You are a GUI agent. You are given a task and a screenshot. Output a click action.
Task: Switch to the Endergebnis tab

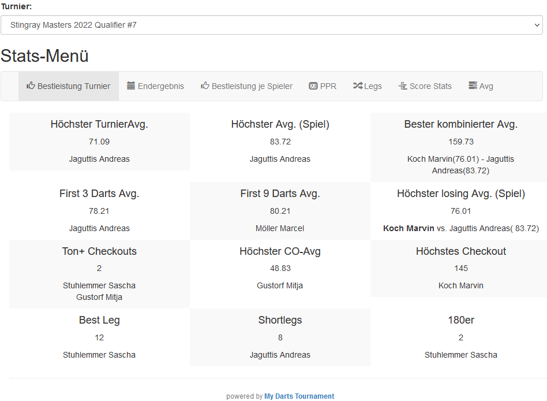point(160,86)
